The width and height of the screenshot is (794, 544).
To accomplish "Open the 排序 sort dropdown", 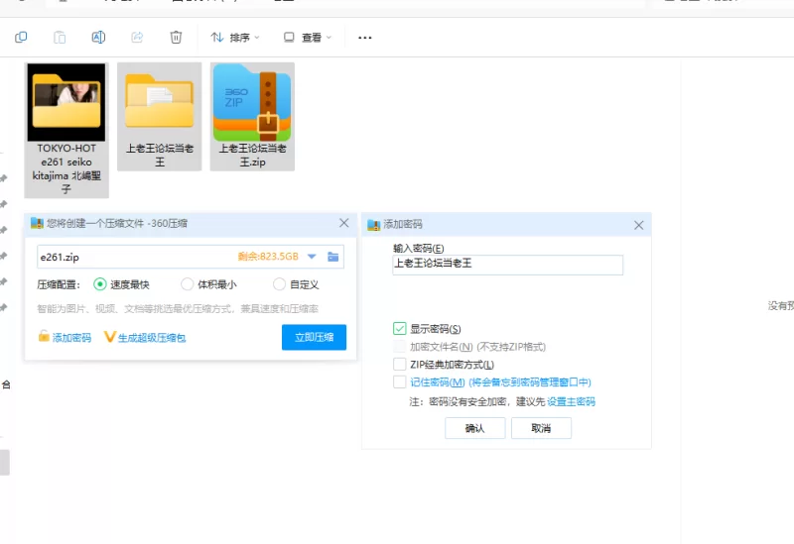I will [x=235, y=38].
